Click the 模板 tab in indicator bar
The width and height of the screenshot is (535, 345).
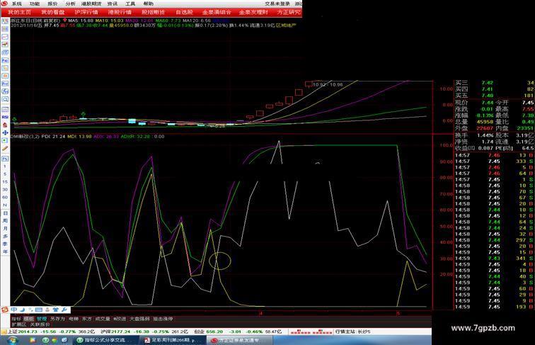28,319
